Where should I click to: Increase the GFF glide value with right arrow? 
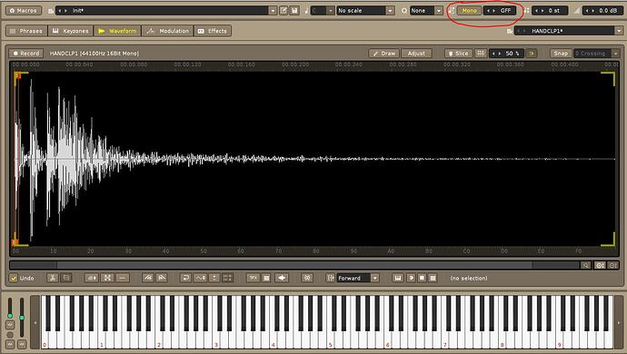[494, 11]
